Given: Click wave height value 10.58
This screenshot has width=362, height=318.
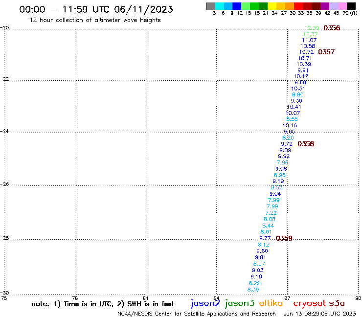Looking at the screenshot, I should (308, 46).
